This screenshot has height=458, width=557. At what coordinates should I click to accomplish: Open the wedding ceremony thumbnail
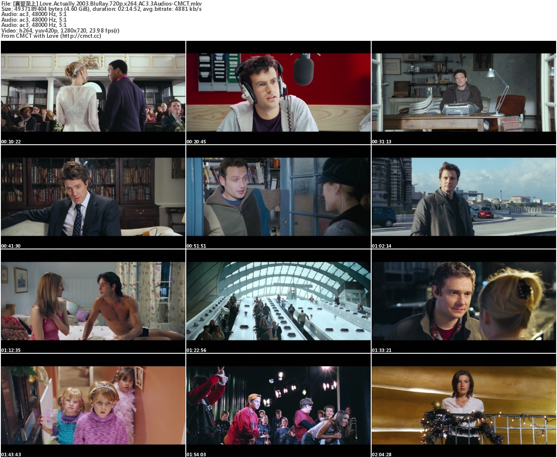(93, 92)
